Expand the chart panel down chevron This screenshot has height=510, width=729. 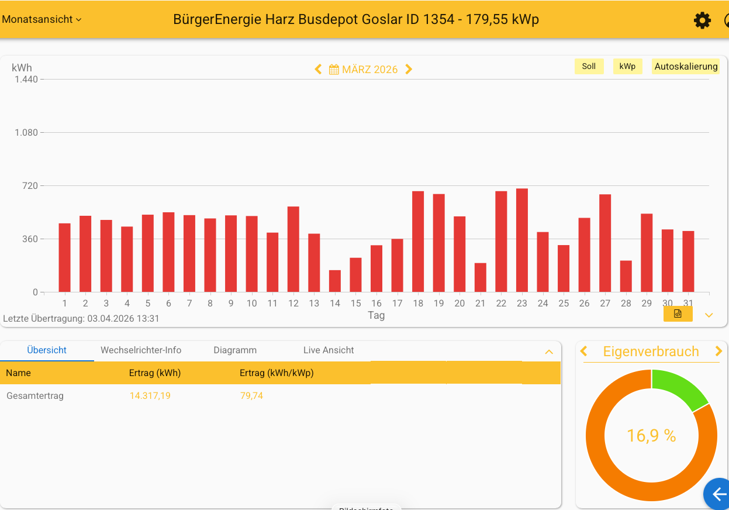709,315
